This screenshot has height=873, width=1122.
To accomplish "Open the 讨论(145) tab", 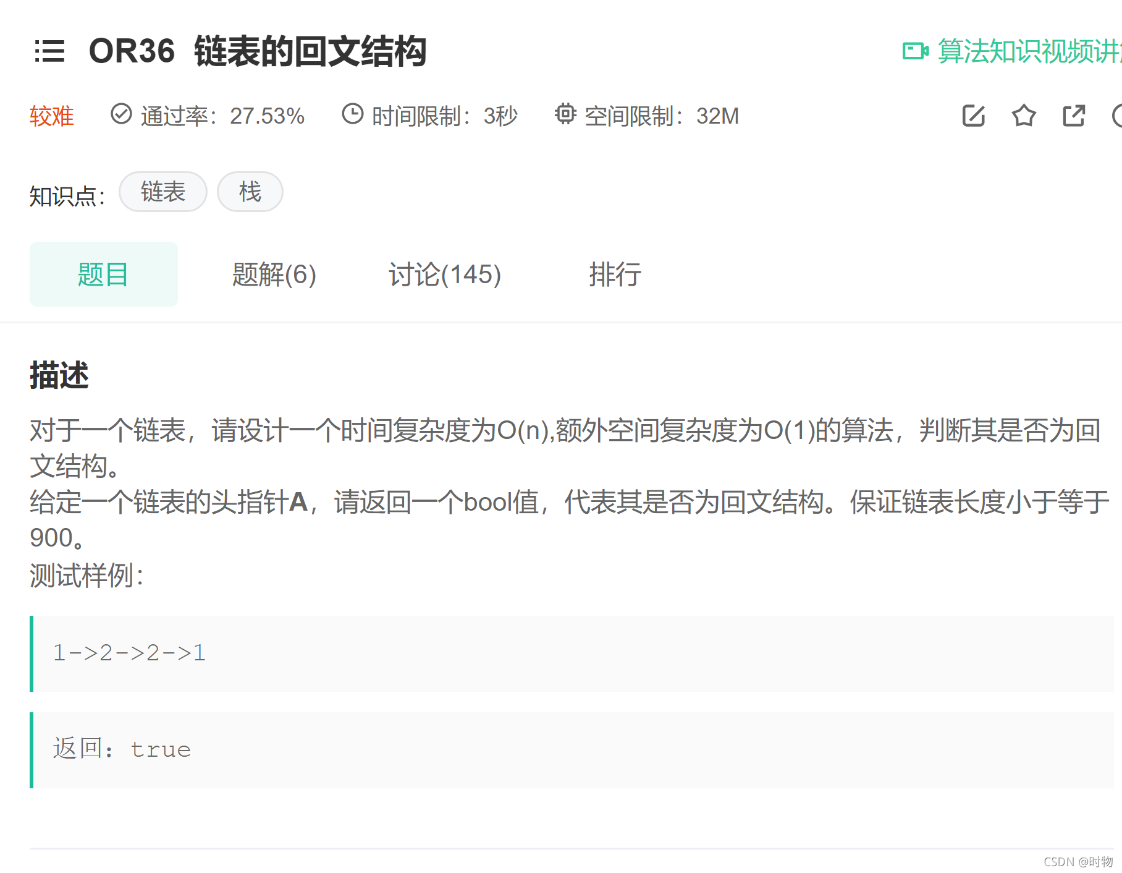I will point(444,274).
